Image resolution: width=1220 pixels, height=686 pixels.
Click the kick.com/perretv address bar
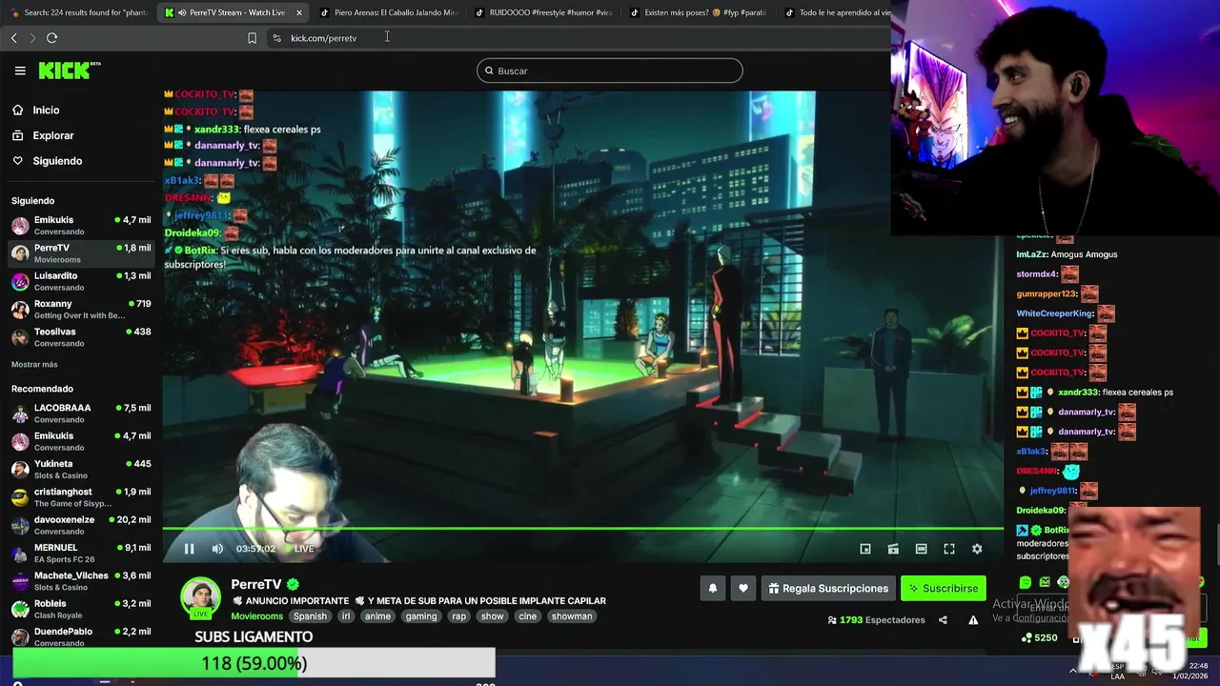point(323,38)
